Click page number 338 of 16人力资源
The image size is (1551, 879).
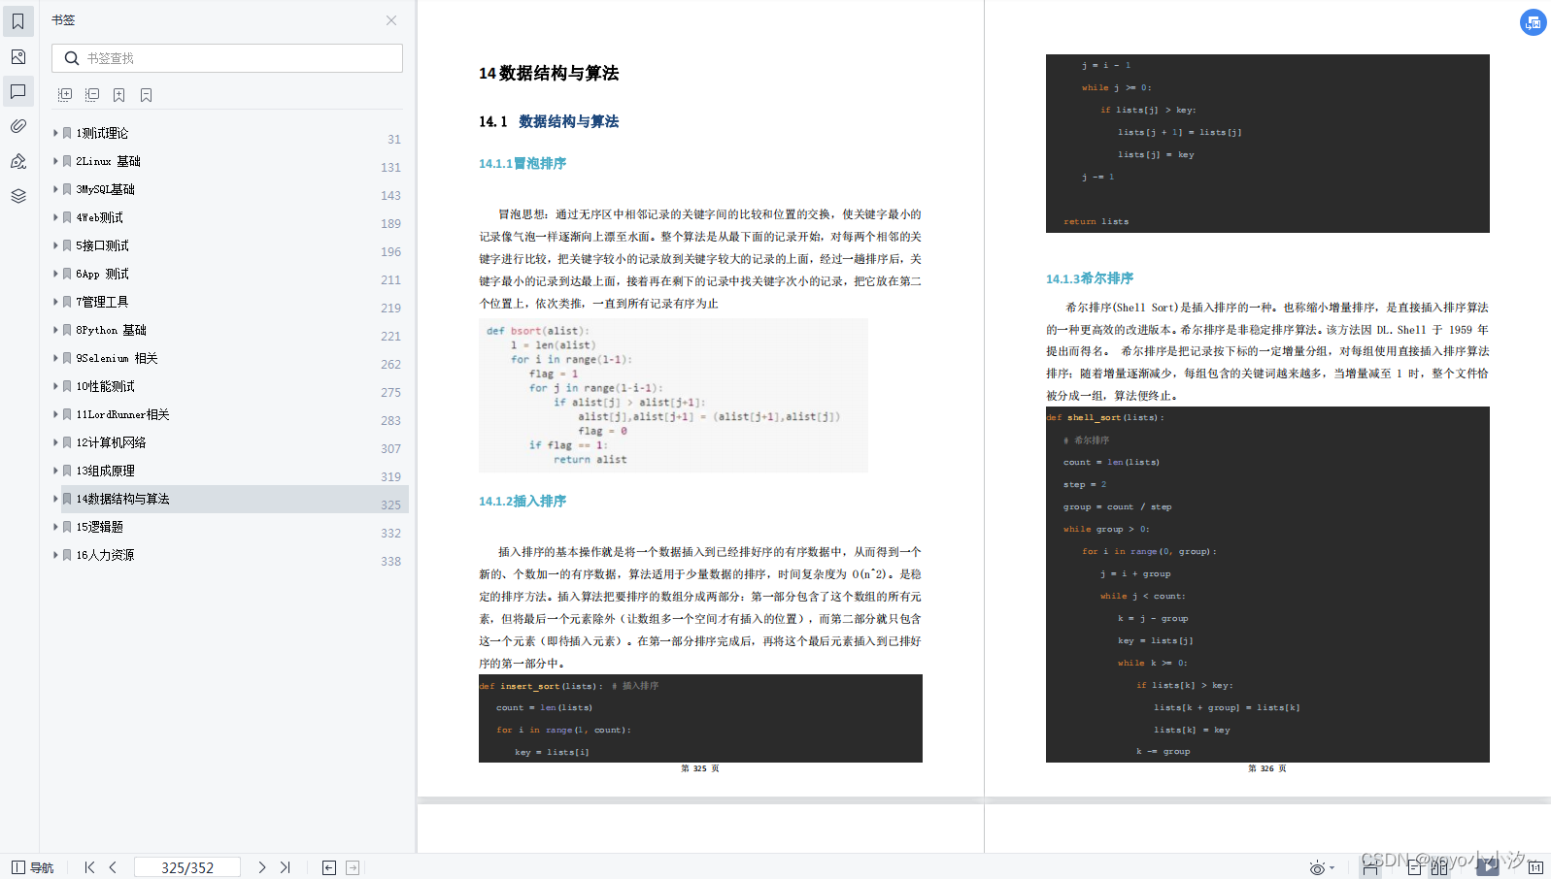coord(390,561)
